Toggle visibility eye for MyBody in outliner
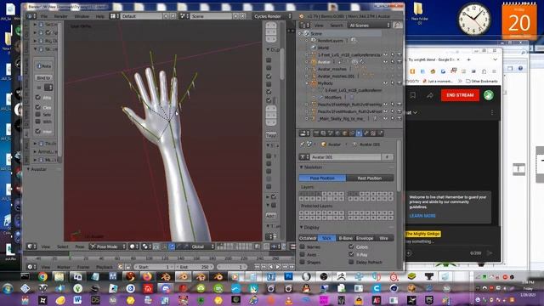This screenshot has width=544, height=306. (x=385, y=83)
